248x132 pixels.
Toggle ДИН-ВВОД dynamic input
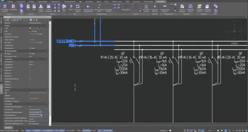87,131
